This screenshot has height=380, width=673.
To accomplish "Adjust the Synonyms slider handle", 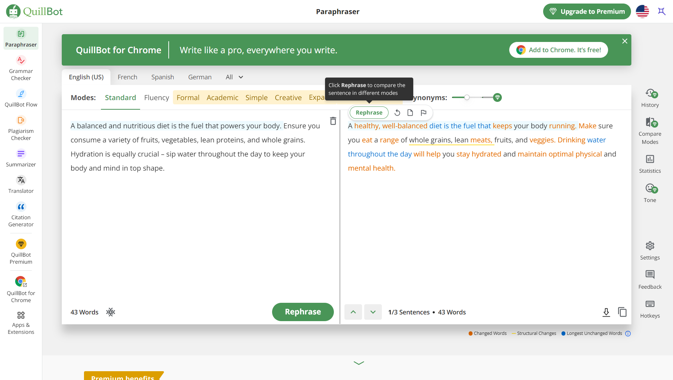I will [467, 97].
